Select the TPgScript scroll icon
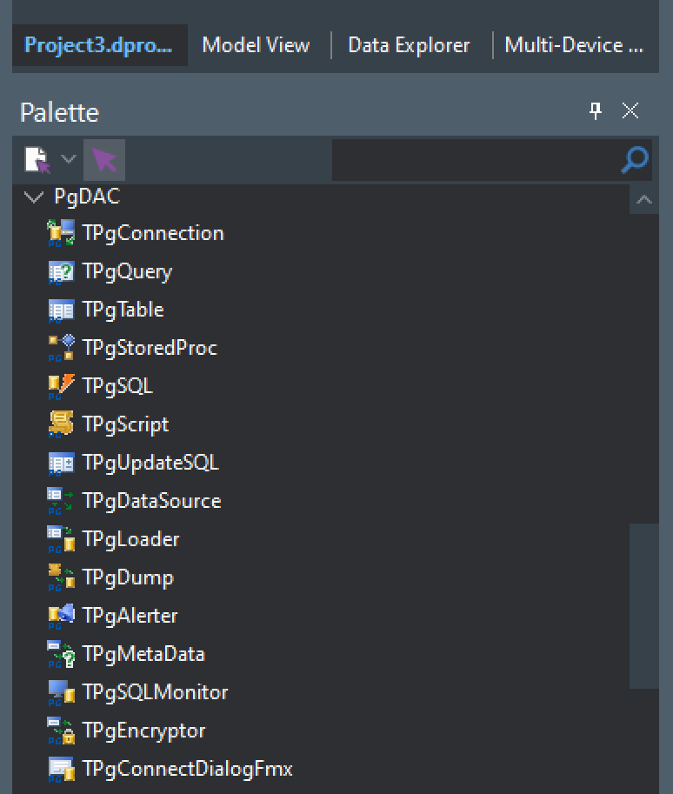 click(61, 424)
